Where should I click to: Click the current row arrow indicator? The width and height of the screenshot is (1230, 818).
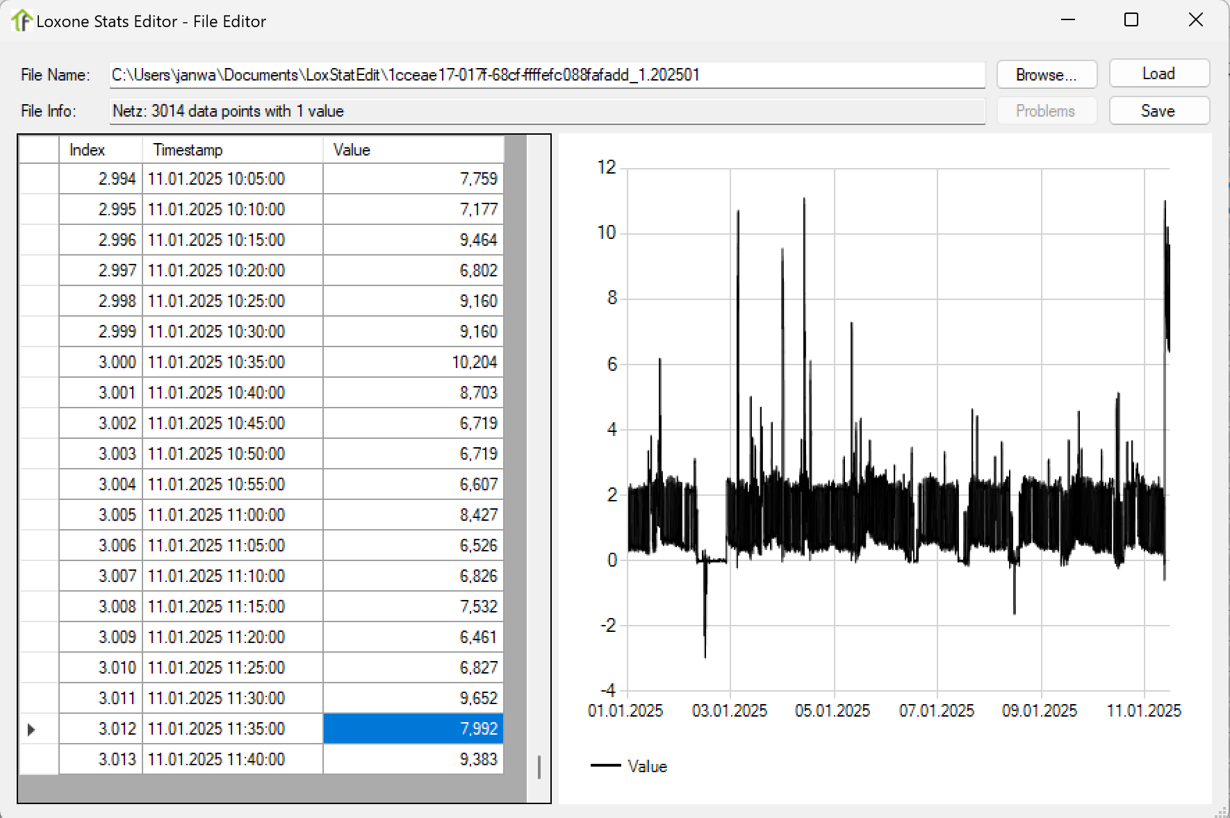pyautogui.click(x=31, y=729)
